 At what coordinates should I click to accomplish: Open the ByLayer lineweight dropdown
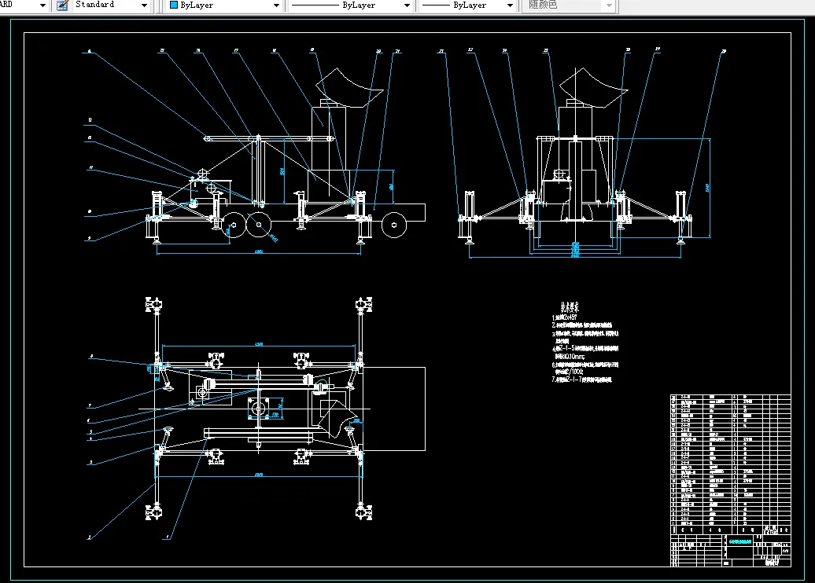[510, 5]
